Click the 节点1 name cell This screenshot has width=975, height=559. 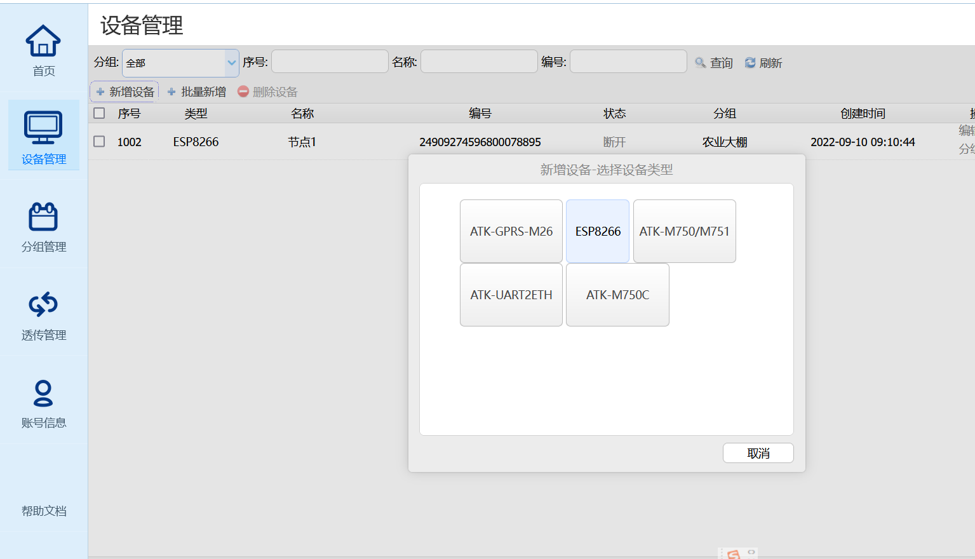point(302,142)
